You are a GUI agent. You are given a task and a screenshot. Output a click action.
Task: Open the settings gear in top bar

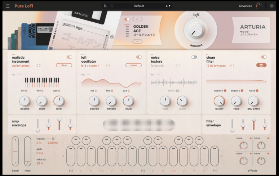pyautogui.click(x=272, y=6)
